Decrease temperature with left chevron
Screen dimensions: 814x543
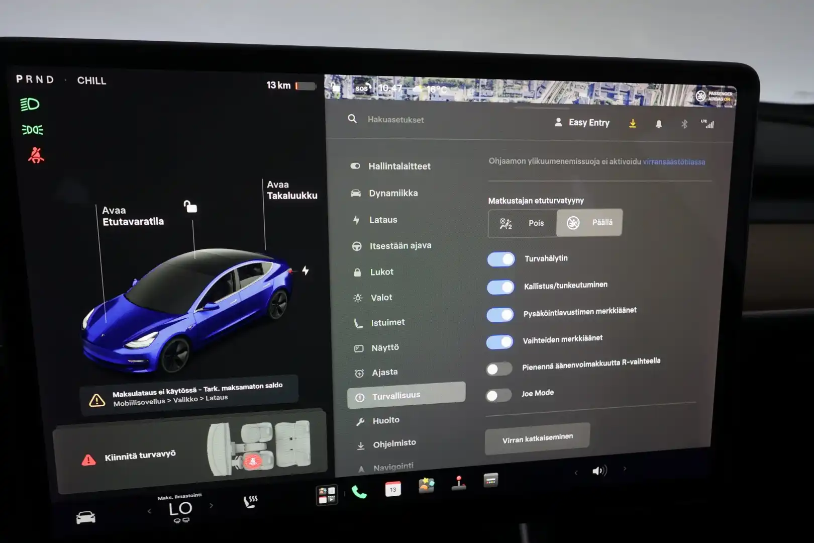pos(149,511)
